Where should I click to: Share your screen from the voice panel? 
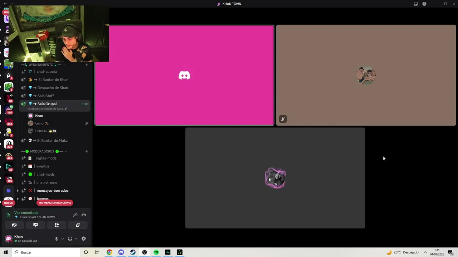(35, 225)
